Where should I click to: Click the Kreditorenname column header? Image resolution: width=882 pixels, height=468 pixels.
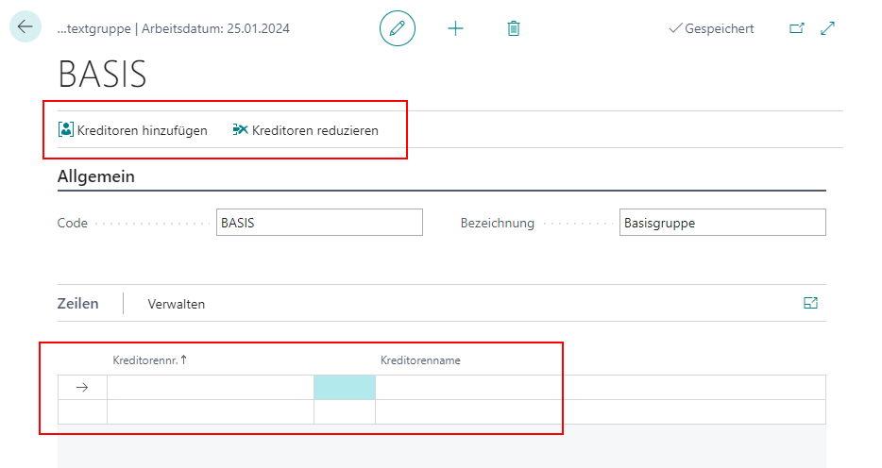coord(420,360)
